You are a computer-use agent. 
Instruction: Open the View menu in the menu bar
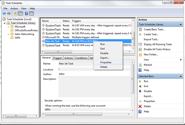pyautogui.click(x=24, y=9)
